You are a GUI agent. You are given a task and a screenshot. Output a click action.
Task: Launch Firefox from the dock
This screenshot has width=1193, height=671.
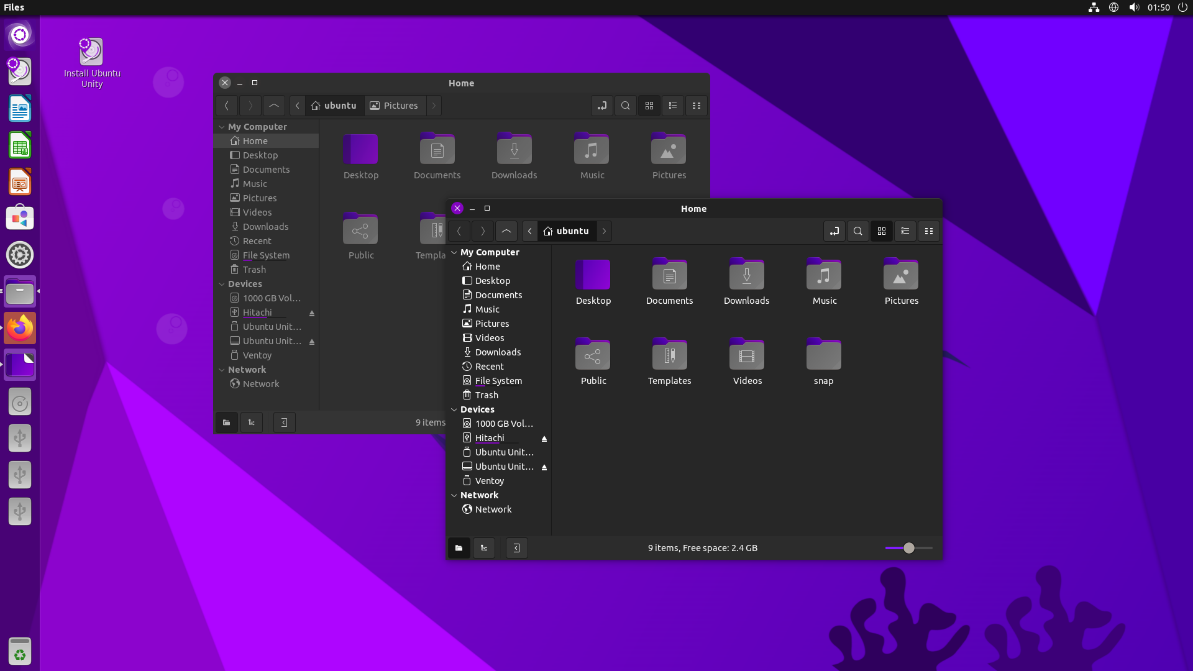click(20, 328)
